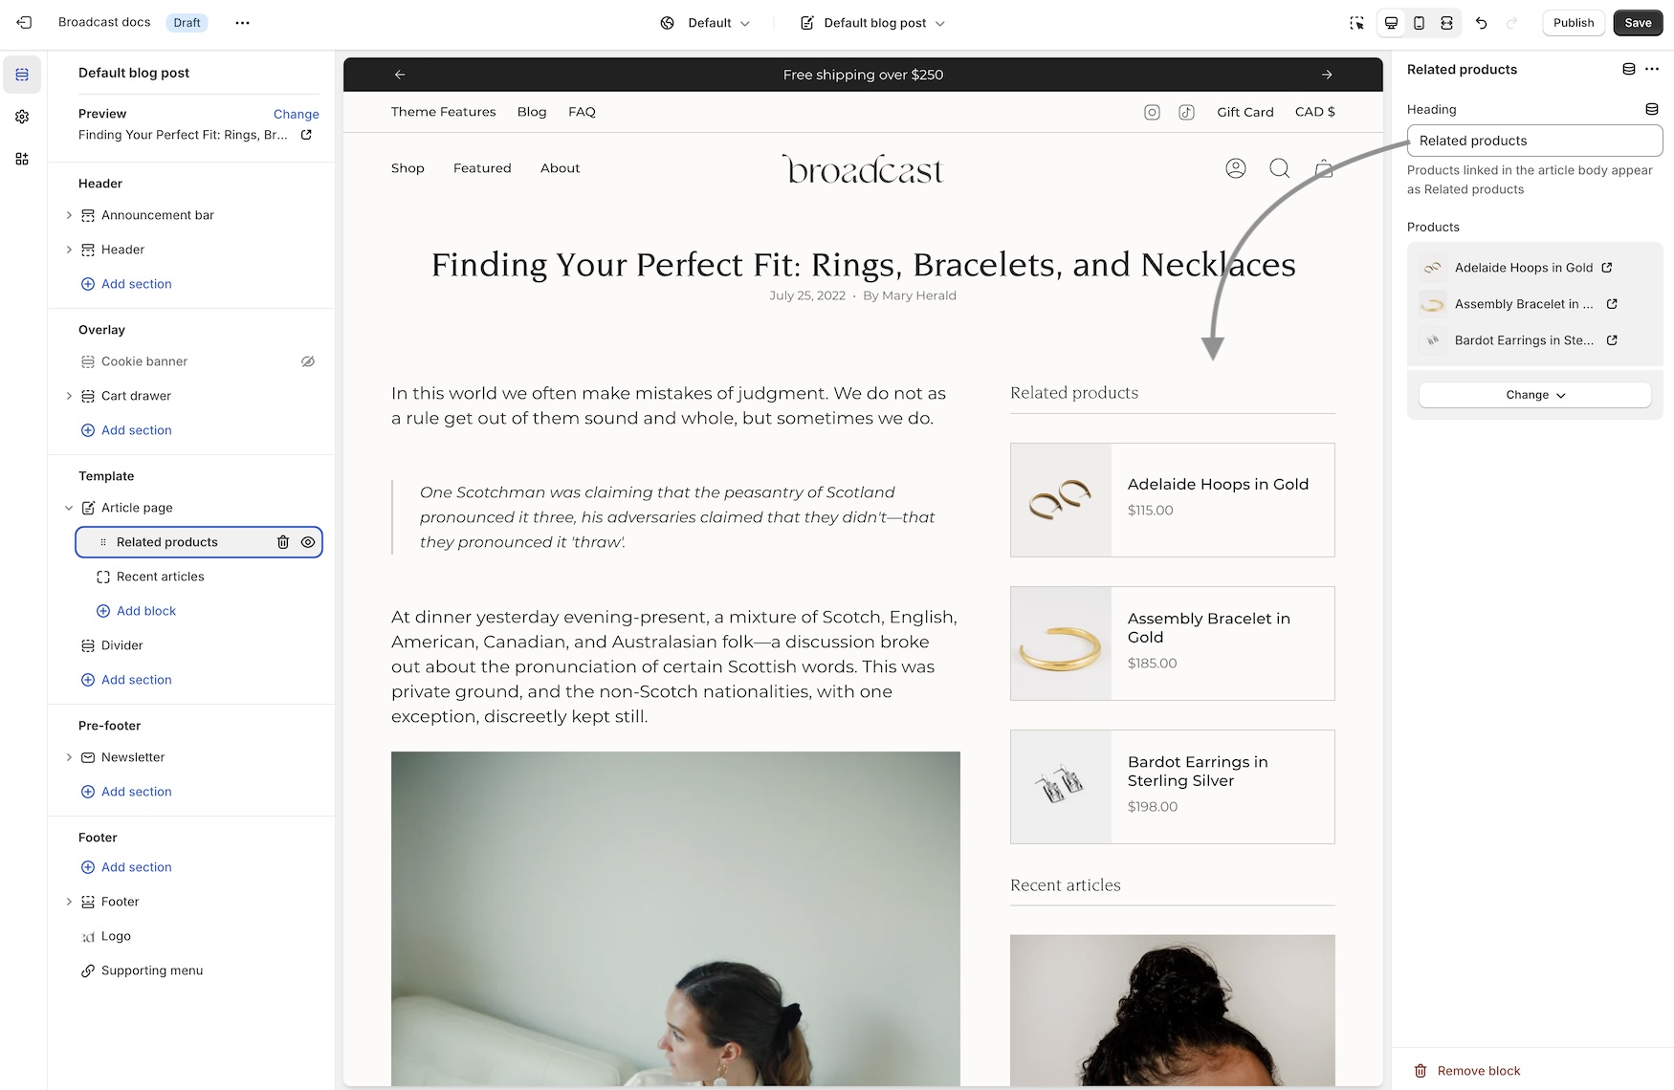
Task: Toggle visibility of Related products block
Action: click(308, 542)
